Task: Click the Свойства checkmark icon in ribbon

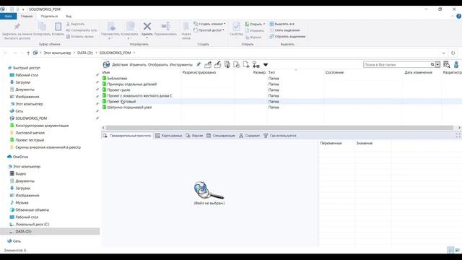Action: pos(236,26)
